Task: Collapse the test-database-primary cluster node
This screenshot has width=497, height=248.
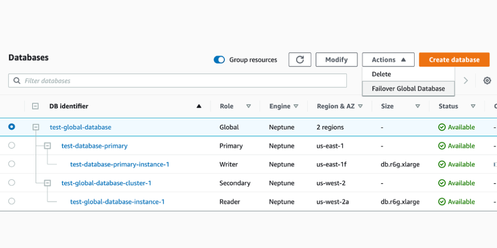Action: (47, 146)
